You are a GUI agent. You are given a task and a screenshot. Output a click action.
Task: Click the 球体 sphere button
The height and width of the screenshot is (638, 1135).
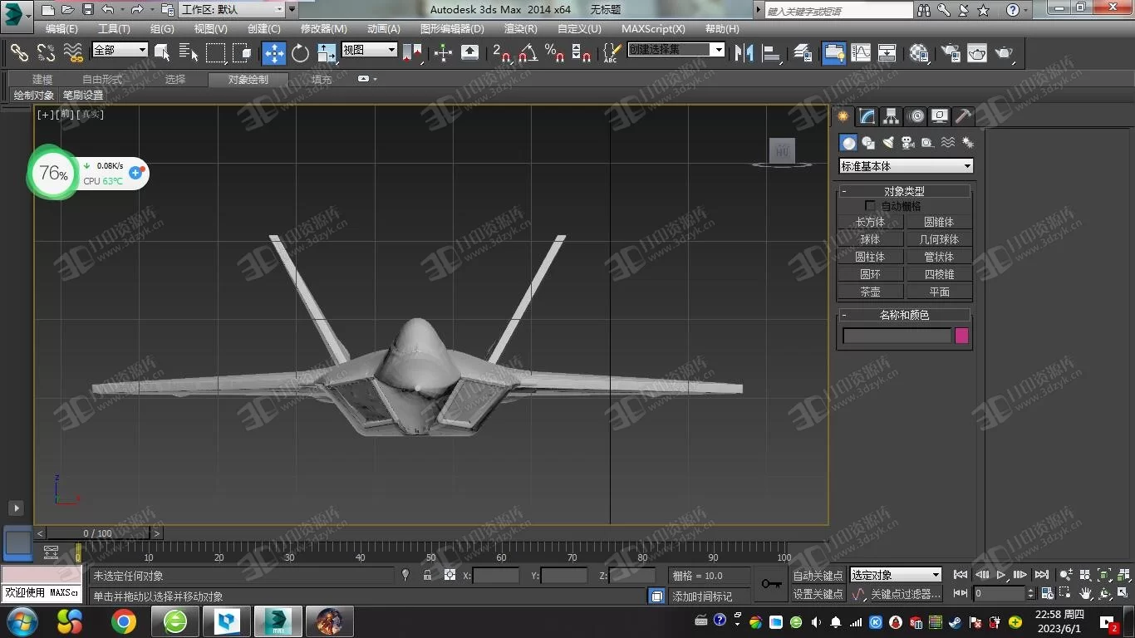[870, 239]
